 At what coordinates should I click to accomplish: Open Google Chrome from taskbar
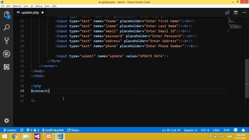coord(14,136)
